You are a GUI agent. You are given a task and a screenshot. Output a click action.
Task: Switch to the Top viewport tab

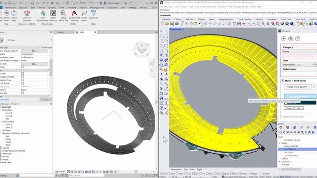pyautogui.click(x=186, y=169)
